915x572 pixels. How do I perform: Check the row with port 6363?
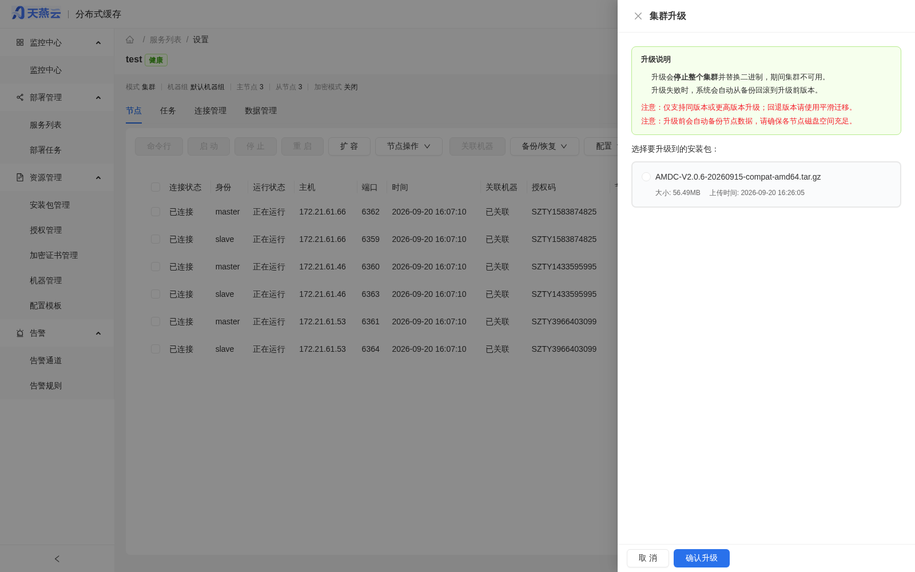[x=156, y=294]
